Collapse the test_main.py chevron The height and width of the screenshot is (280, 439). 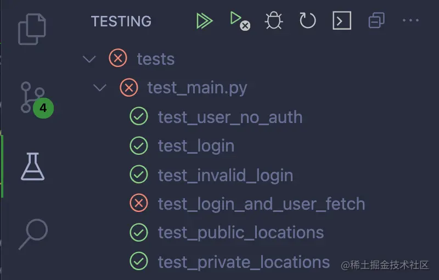(x=100, y=88)
